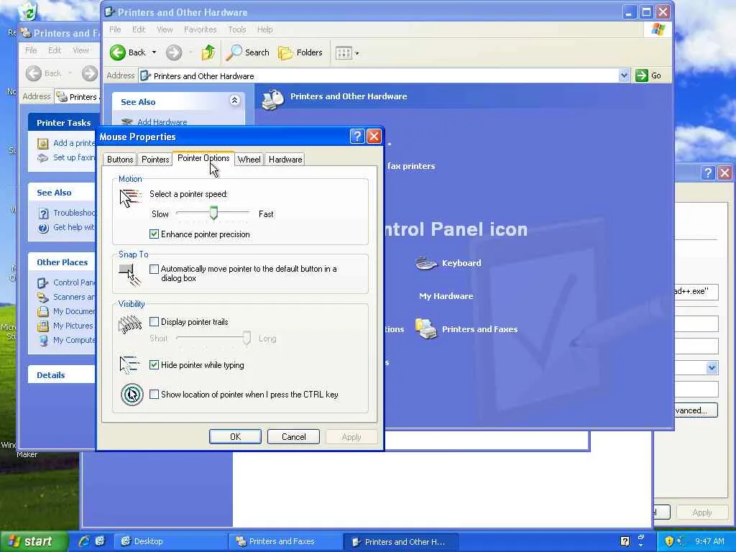
Task: Click the Mouse Properties help question button
Action: (x=357, y=136)
